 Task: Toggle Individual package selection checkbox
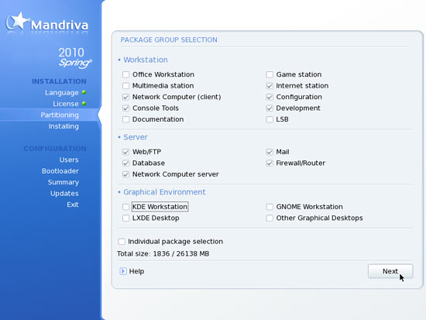122,242
